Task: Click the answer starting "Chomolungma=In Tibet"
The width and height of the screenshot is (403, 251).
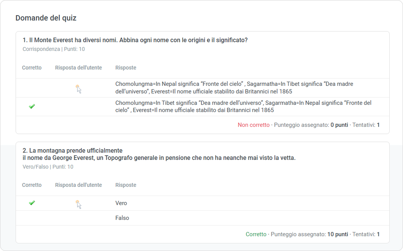Action: [x=243, y=106]
